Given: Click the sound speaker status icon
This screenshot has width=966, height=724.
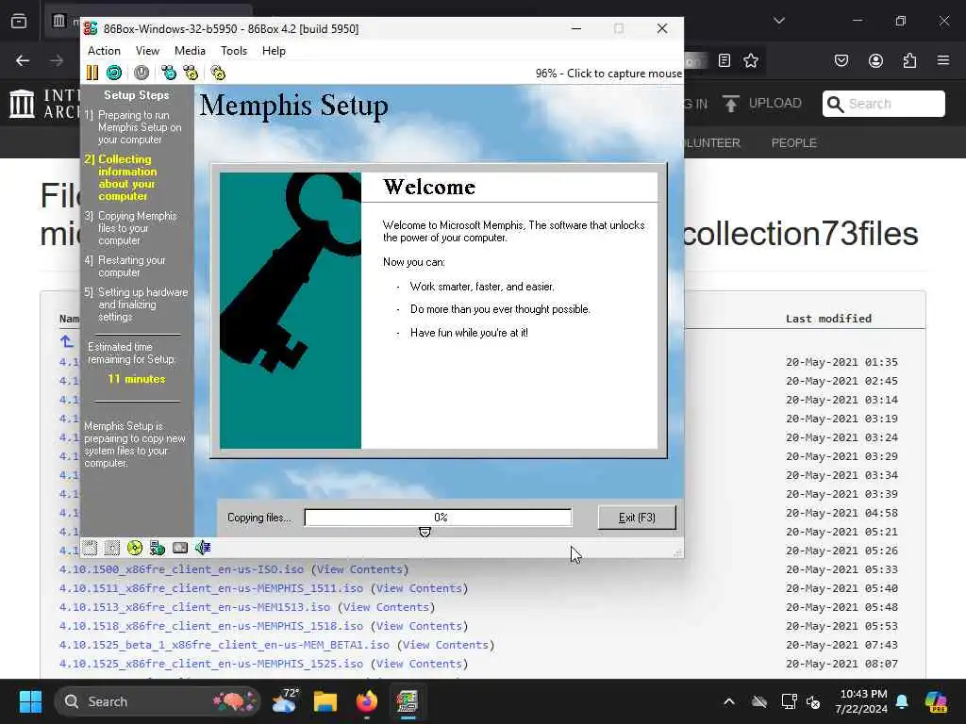Looking at the screenshot, I should (x=203, y=548).
